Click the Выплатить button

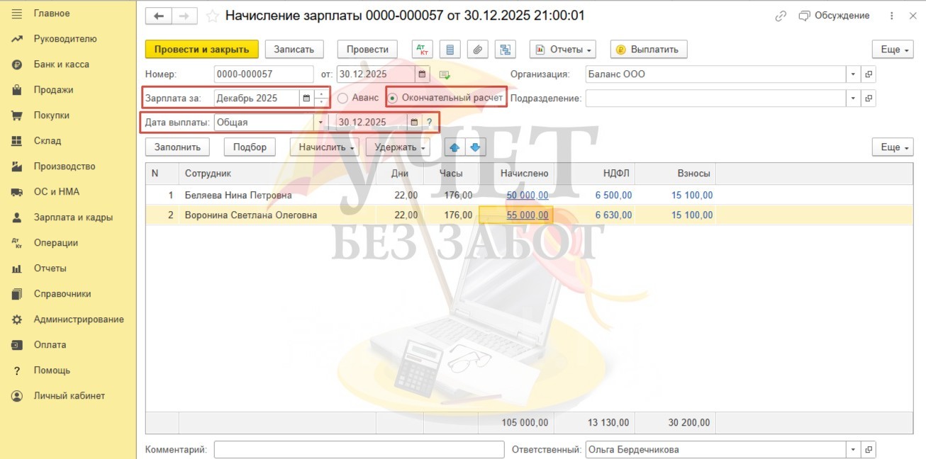click(648, 50)
